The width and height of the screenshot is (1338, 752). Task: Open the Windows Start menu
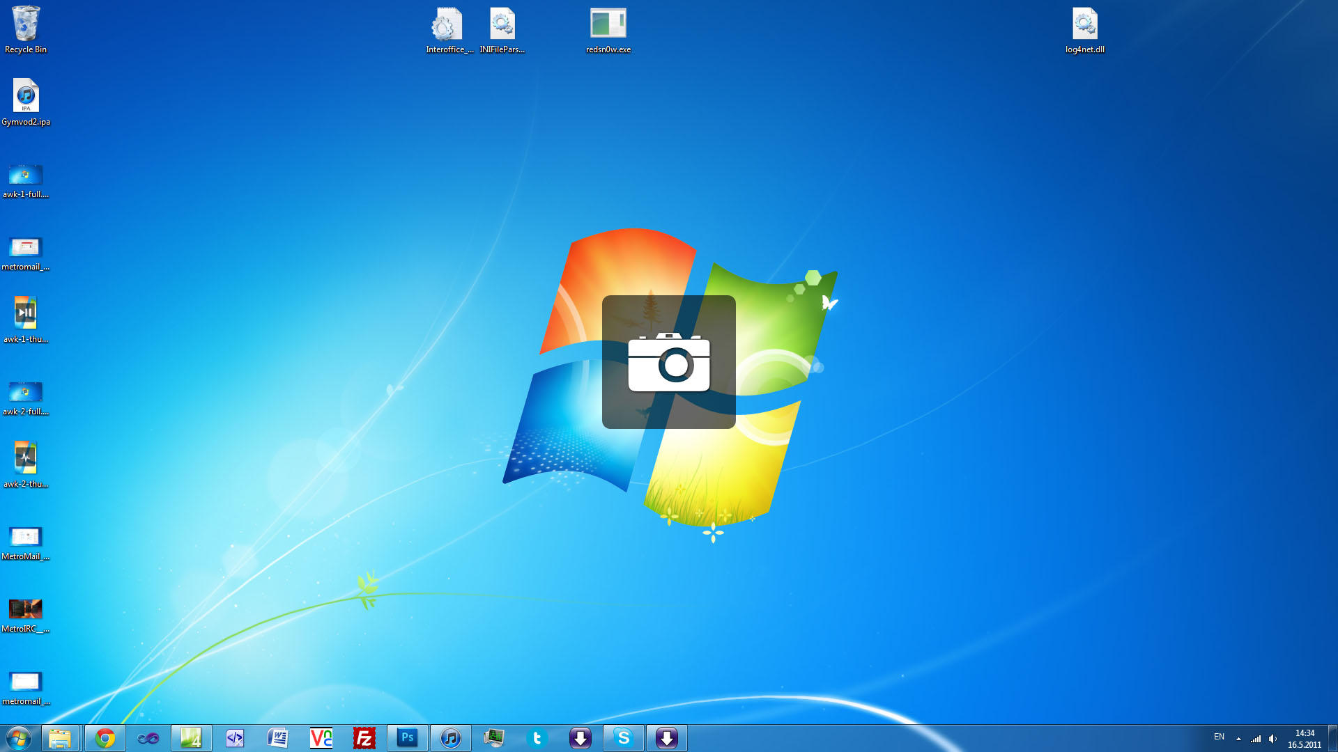19,738
